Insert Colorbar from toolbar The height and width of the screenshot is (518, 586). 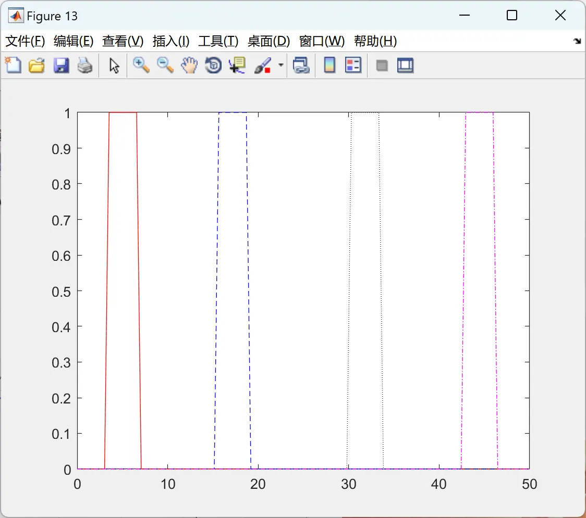[329, 65]
